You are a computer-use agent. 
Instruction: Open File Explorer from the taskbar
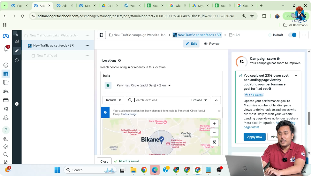(133, 170)
